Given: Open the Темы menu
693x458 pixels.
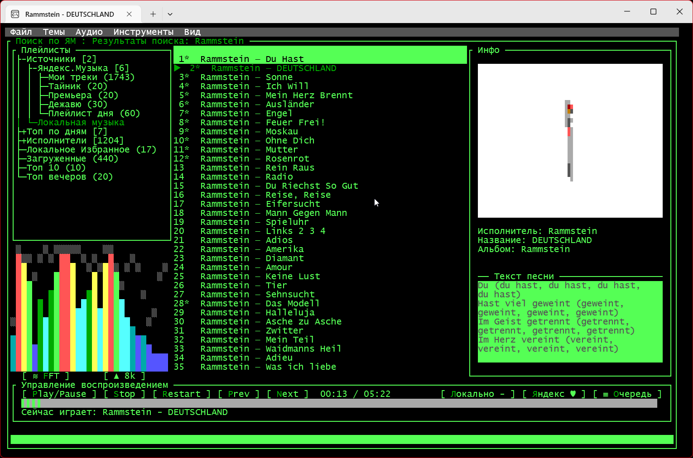Looking at the screenshot, I should tap(54, 32).
